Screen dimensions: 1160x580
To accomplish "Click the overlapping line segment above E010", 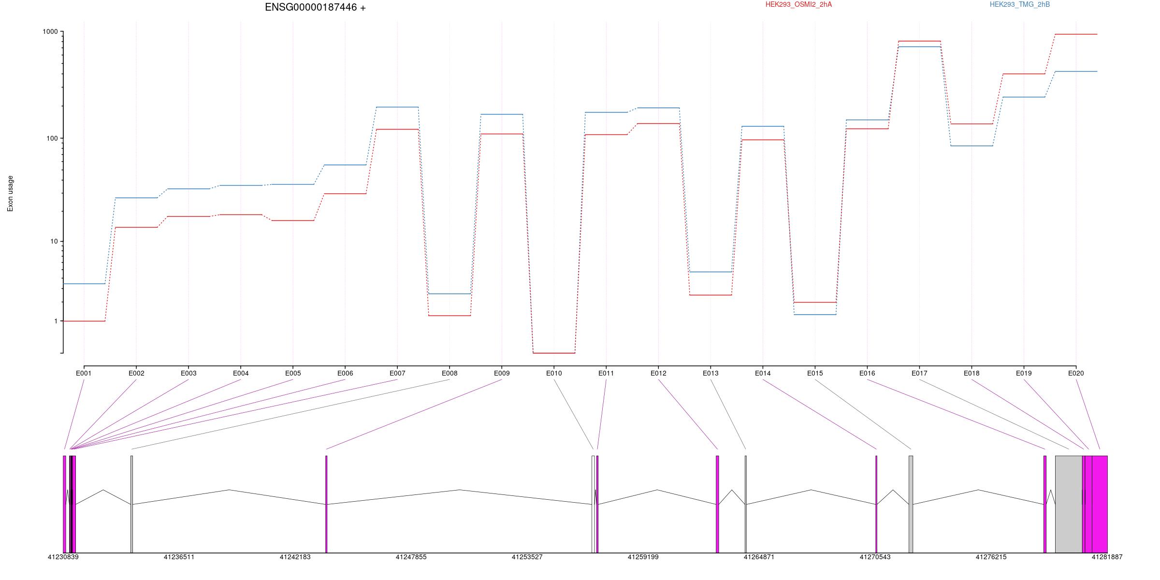I will (x=554, y=353).
